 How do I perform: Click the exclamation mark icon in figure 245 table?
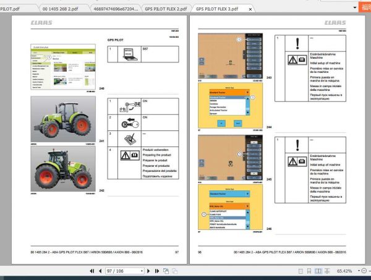pos(297,145)
